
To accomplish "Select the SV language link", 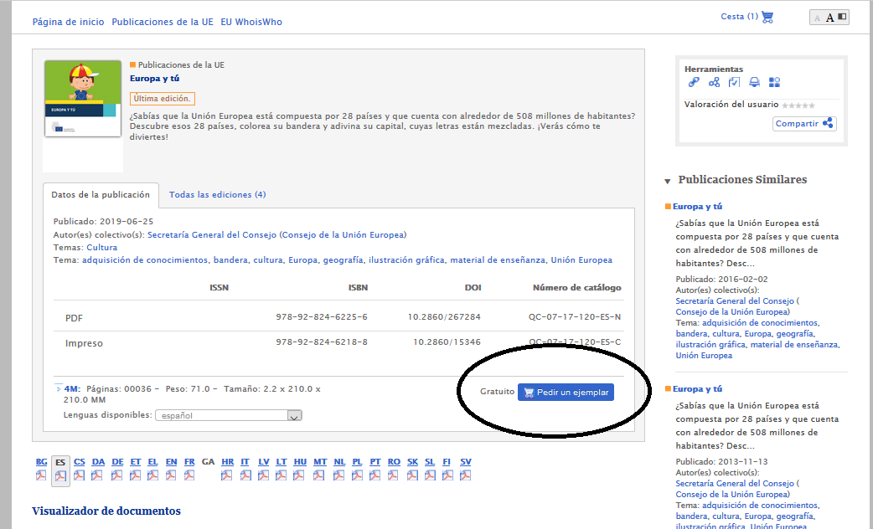I will (x=466, y=462).
